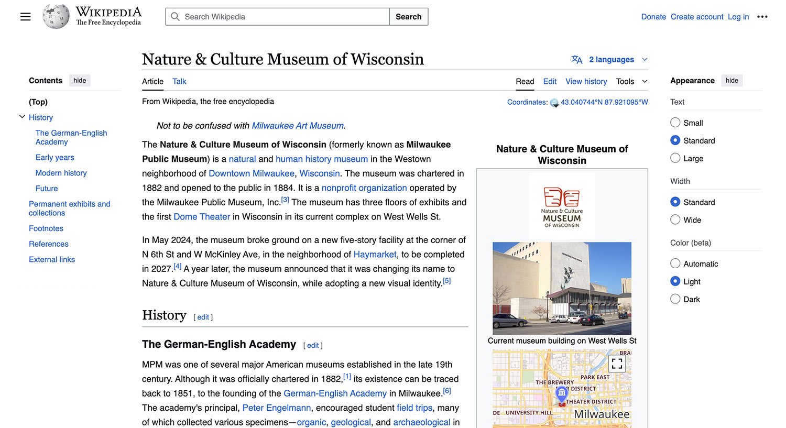This screenshot has height=428, width=786.
Task: Hide the Contents sidebar
Action: point(80,81)
